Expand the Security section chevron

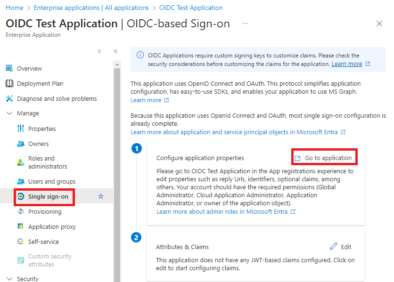click(x=9, y=279)
